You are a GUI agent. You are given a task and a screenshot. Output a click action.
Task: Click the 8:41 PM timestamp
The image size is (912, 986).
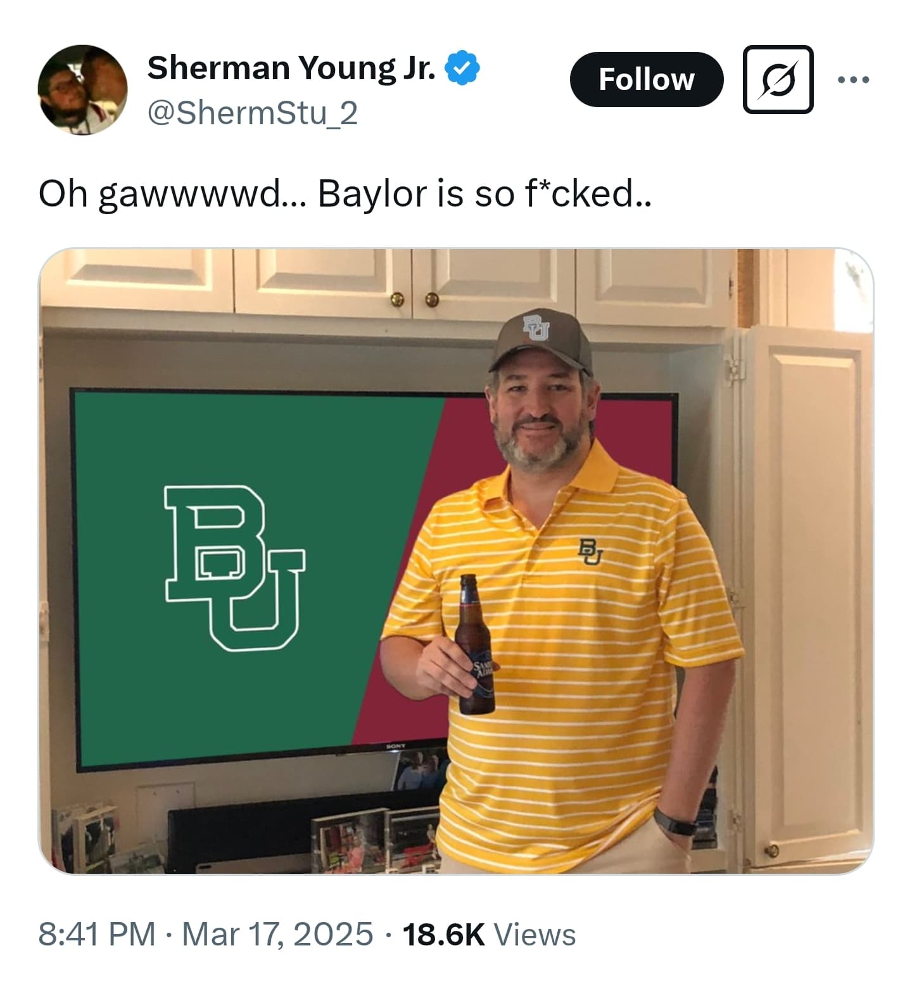96,934
